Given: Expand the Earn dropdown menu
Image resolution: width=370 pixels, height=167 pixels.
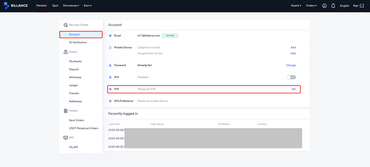Looking at the screenshot, I should [x=88, y=6].
